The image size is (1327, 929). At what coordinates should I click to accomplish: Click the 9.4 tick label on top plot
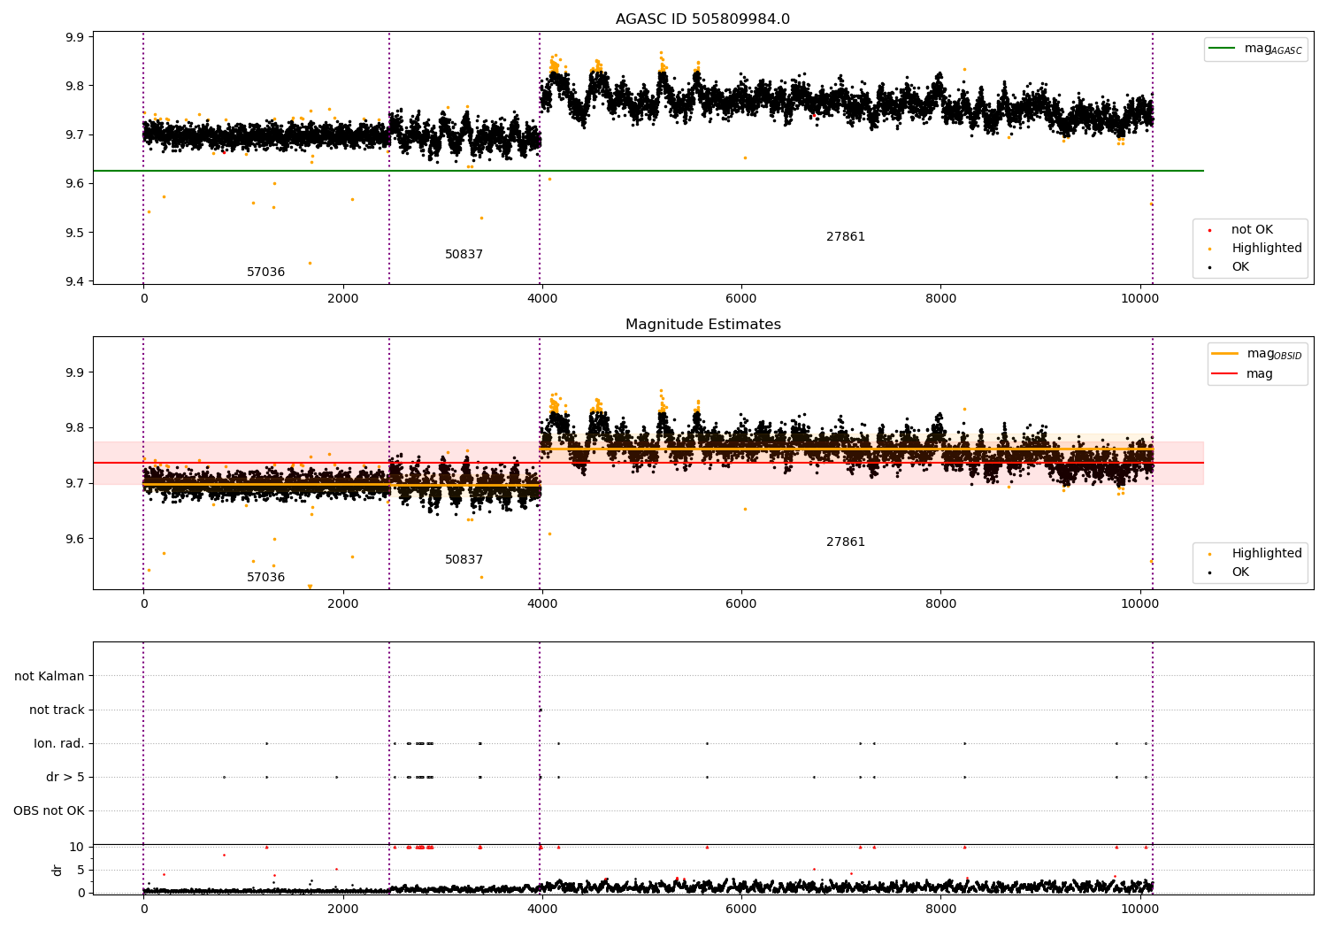[x=74, y=281]
